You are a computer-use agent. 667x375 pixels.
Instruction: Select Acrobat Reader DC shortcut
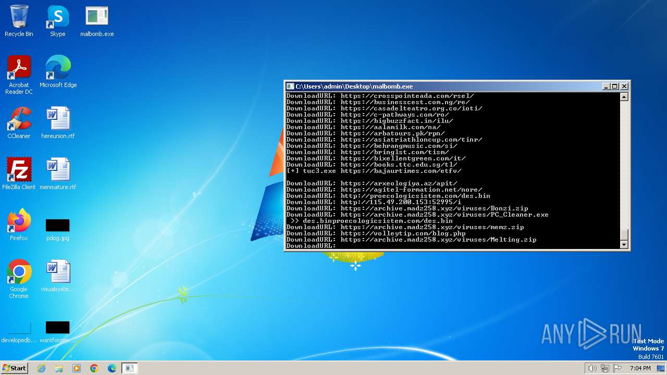pos(19,75)
